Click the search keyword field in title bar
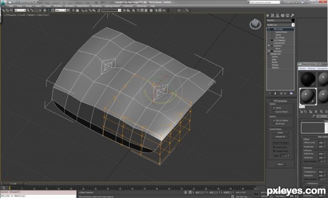Image resolution: width=328 pixels, height=198 pixels. (x=265, y=2)
